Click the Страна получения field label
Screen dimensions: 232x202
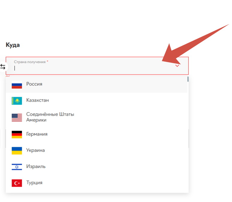pyautogui.click(x=30, y=62)
